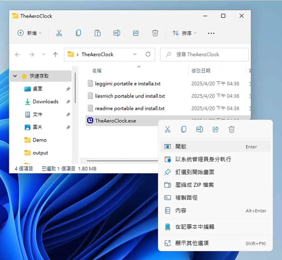The width and height of the screenshot is (282, 260).
Task: Open the 新增 (New) dropdown button
Action: pyautogui.click(x=29, y=33)
